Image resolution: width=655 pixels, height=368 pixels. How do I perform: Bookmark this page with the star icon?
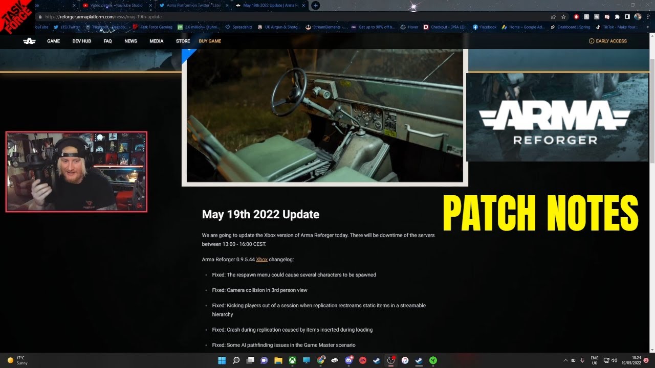(x=563, y=17)
